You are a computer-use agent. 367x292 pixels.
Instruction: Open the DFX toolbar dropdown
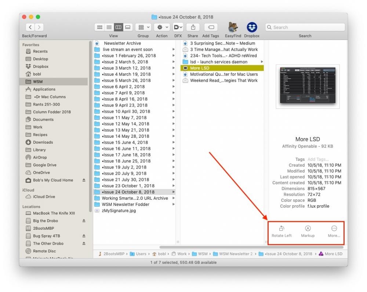click(178, 27)
